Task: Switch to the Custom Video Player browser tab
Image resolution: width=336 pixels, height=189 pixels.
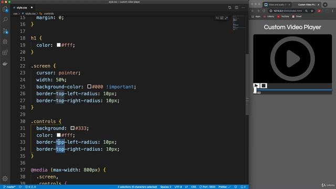Action: (x=307, y=5)
